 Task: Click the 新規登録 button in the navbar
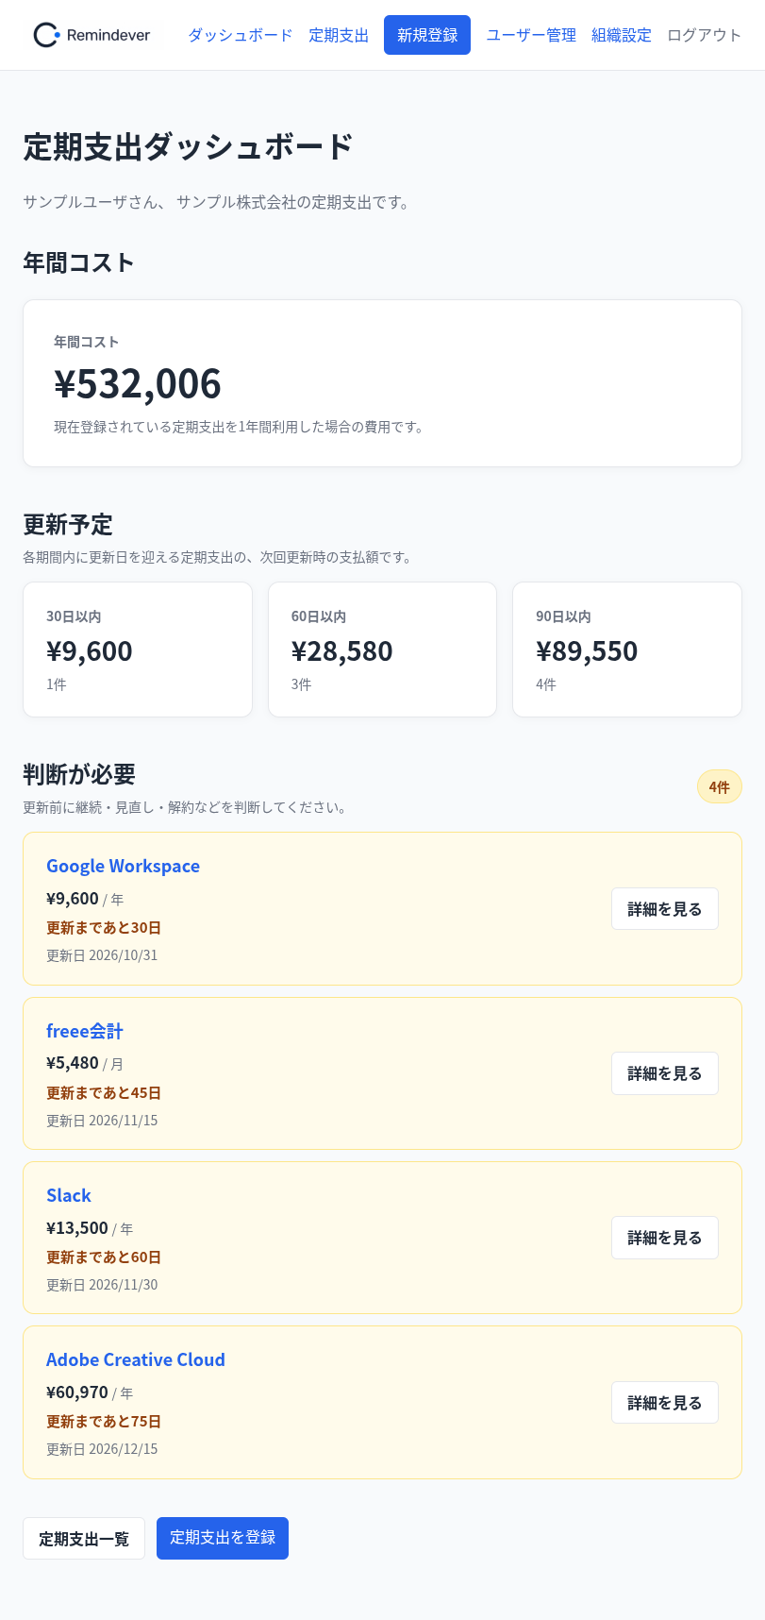tap(427, 35)
